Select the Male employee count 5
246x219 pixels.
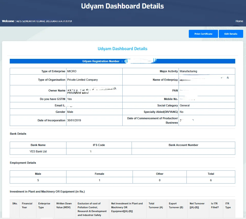(38, 180)
